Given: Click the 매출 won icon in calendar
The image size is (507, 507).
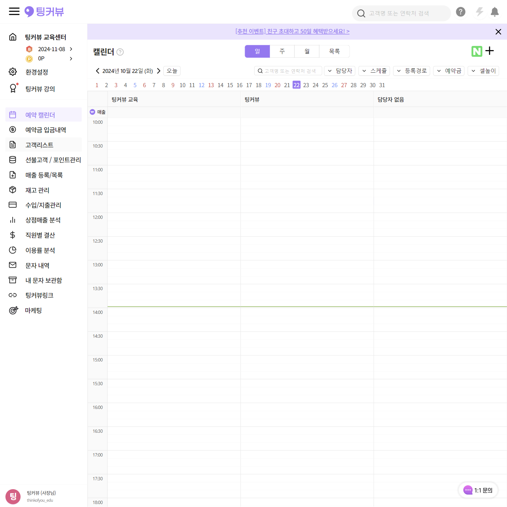Looking at the screenshot, I should (x=92, y=112).
